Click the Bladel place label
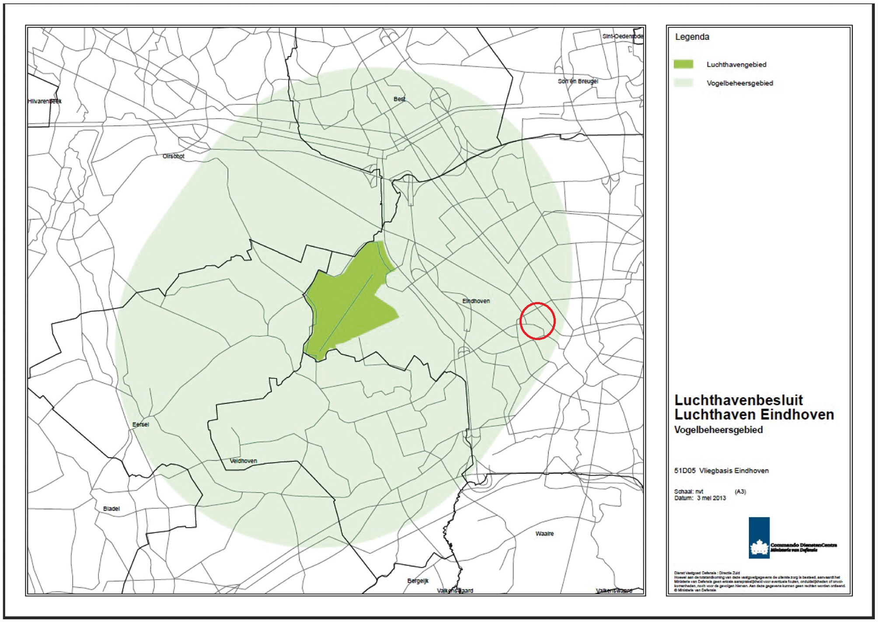This screenshot has width=878, height=622. point(111,509)
